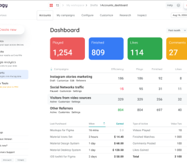Switch to the Accounts tab

45,15
